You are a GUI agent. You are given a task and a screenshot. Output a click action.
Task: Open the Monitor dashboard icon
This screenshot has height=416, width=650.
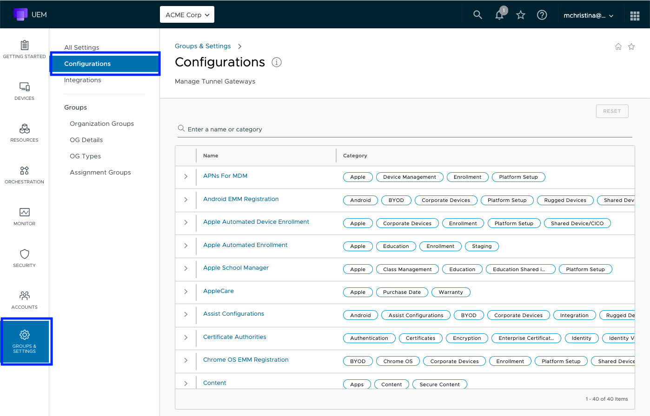click(x=24, y=216)
